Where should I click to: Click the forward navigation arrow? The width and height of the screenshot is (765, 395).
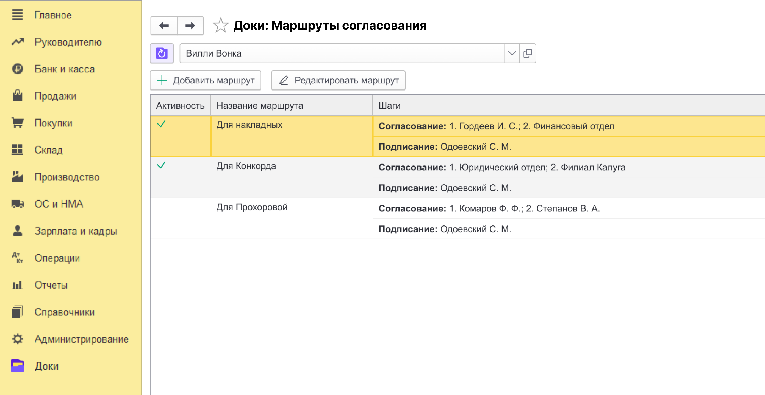[190, 26]
